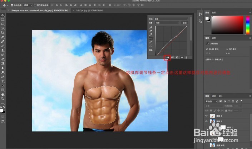Select the Brush tool
Screen dimensions: 252x149
point(3,46)
